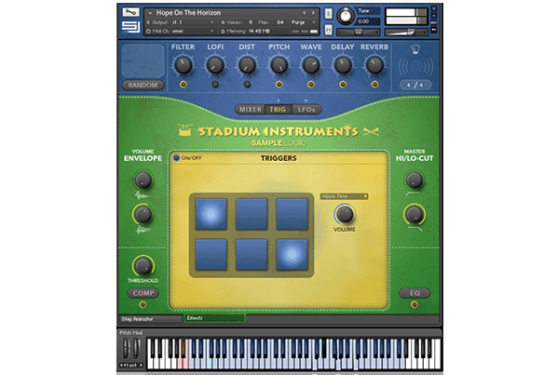
Task: Trigger the glowing pad in the top row
Action: pyautogui.click(x=211, y=214)
